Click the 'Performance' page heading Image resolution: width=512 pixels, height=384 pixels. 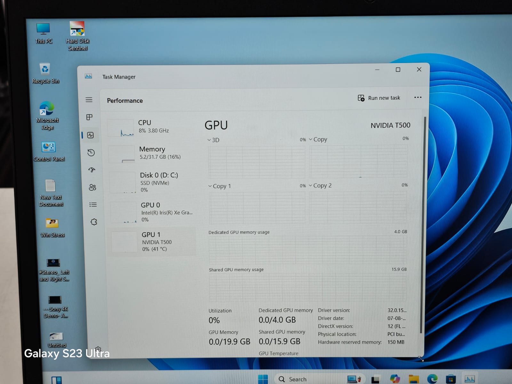click(125, 100)
